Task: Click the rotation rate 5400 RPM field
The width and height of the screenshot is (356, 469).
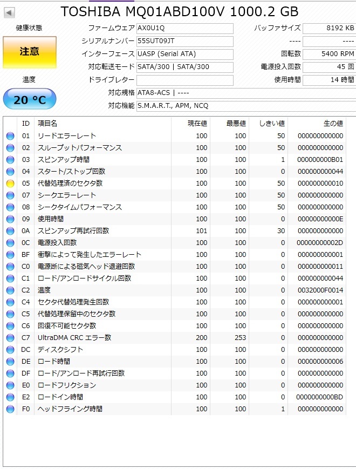Action: click(x=329, y=54)
